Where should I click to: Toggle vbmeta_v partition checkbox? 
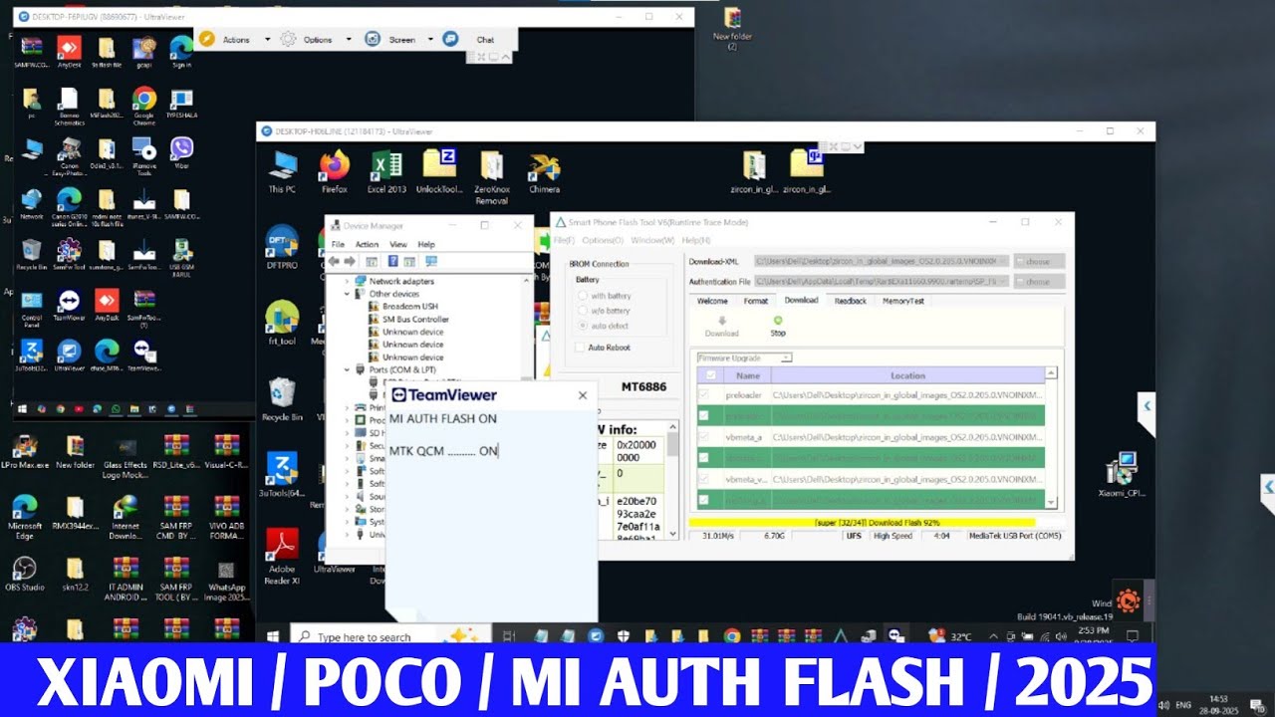704,478
